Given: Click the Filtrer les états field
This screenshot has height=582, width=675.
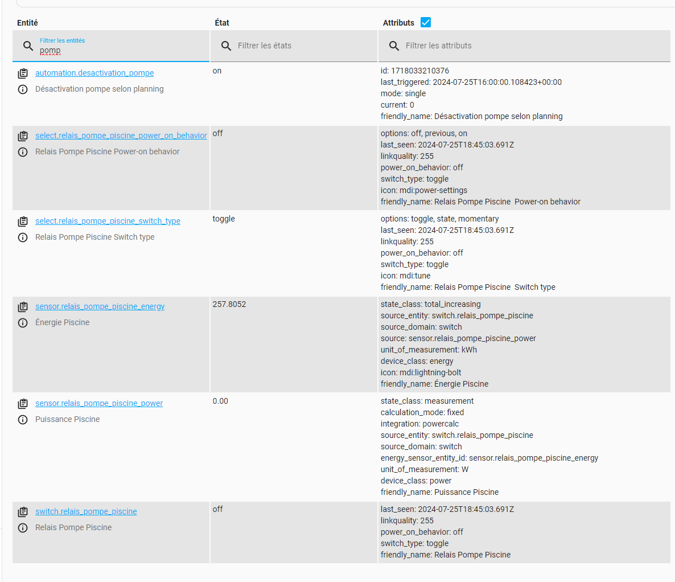Looking at the screenshot, I should (294, 46).
